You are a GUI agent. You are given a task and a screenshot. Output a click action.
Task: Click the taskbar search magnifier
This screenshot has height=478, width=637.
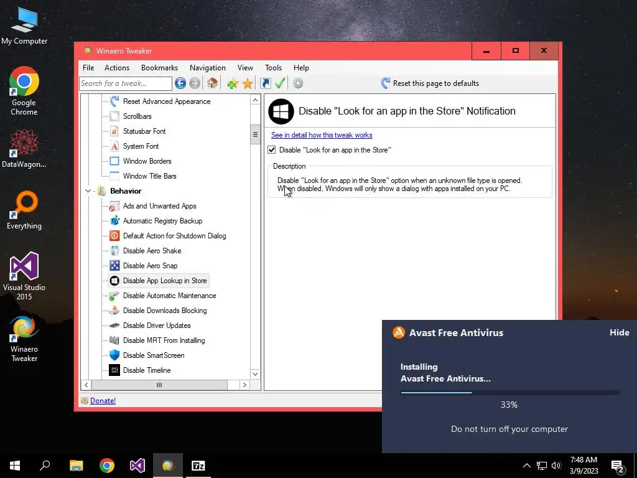[45, 466]
